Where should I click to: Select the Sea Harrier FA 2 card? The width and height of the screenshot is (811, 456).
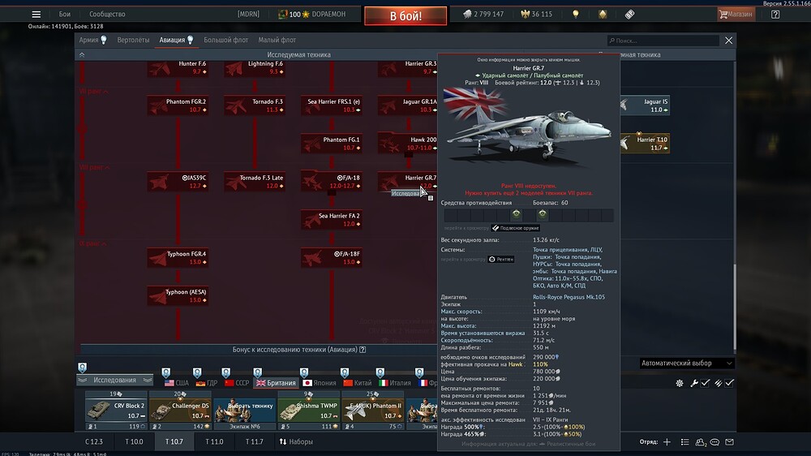pyautogui.click(x=332, y=219)
